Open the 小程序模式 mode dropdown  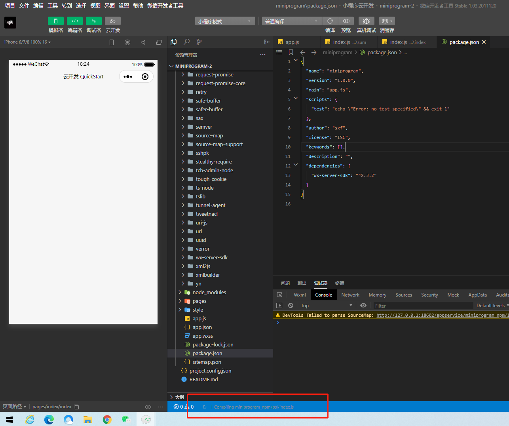point(225,21)
